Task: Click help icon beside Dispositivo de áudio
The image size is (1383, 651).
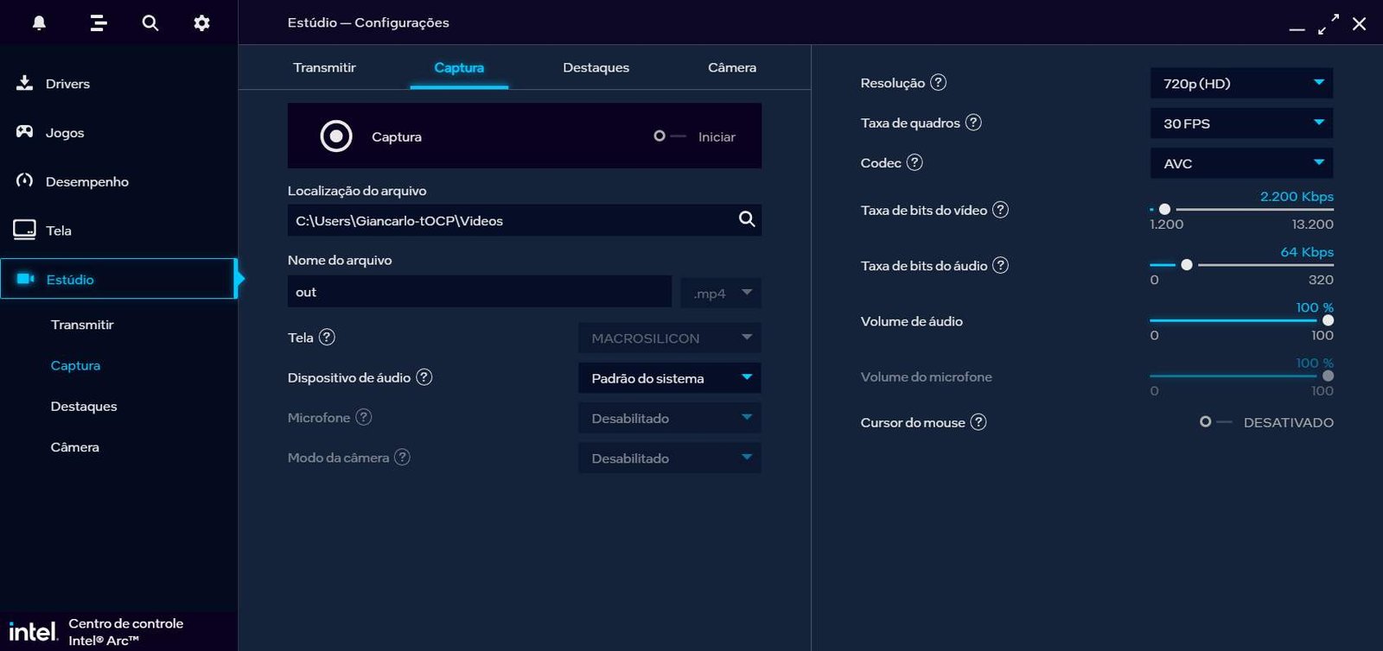Action: point(424,377)
